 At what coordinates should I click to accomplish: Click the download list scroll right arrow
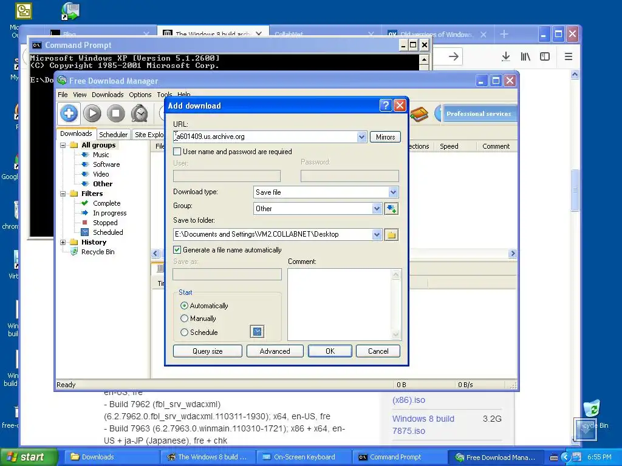(x=513, y=254)
